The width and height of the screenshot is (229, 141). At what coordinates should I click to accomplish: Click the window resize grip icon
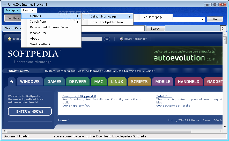click(x=225, y=137)
